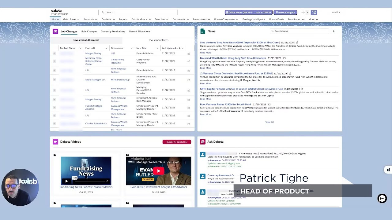Screen dimensions: 392x220
Task: Click the green News panel icon
Action: coord(202,31)
